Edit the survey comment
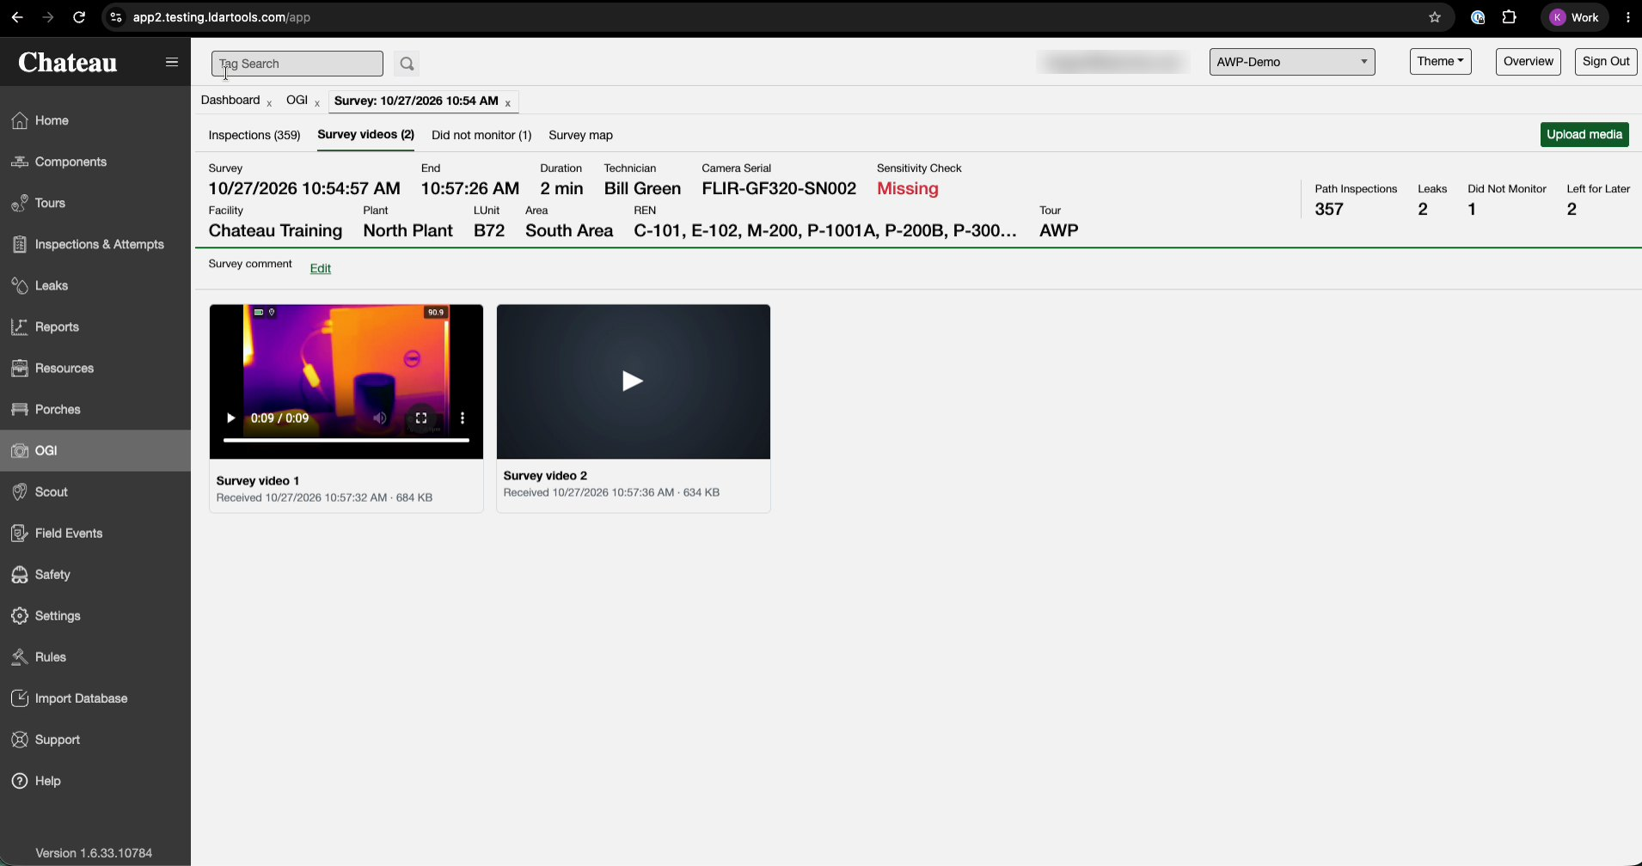The width and height of the screenshot is (1642, 866). tap(321, 268)
